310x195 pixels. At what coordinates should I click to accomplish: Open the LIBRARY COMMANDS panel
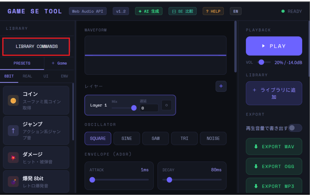[37, 47]
